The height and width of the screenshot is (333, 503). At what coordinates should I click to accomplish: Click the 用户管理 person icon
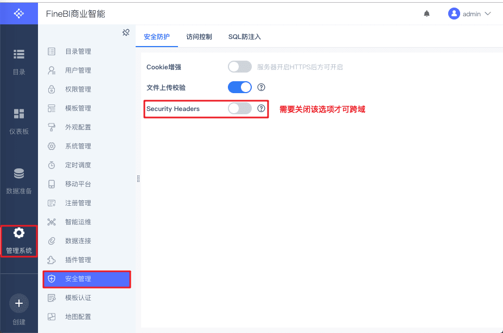point(52,70)
